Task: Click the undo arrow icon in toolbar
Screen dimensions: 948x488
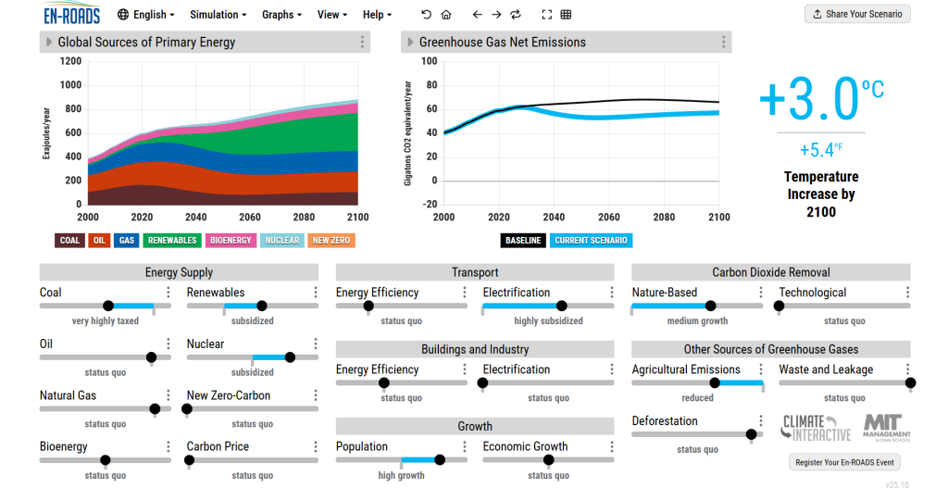Action: [426, 15]
